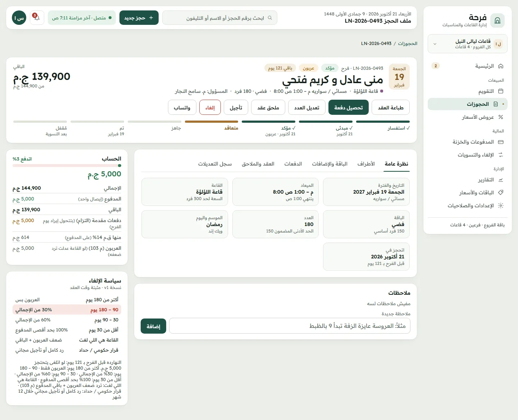Image resolution: width=518 pixels, height=420 pixels.
Task: Click the search magnifier icon
Action: [x=270, y=18]
